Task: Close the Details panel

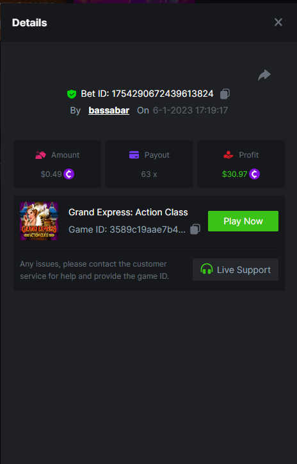Action: (x=278, y=22)
